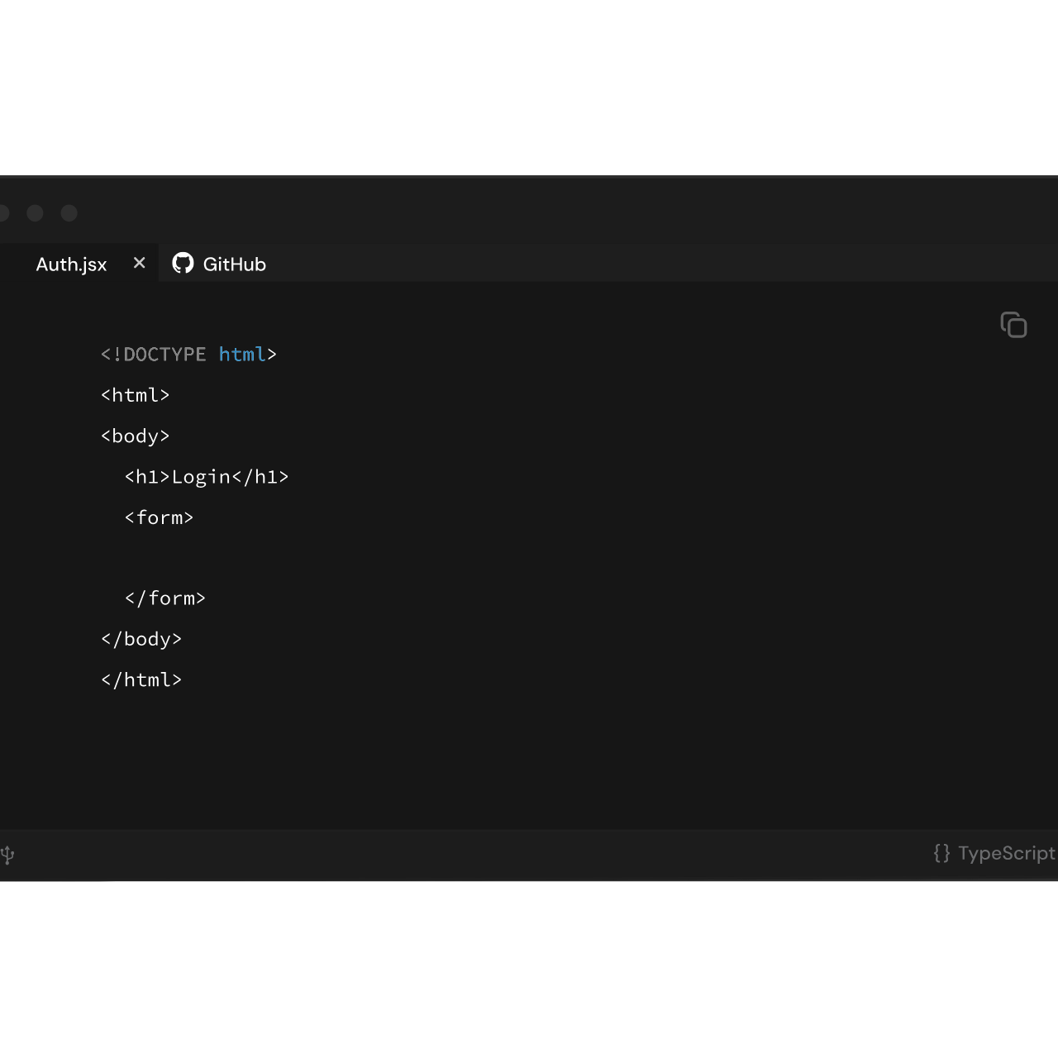Click the source control icon in status bar

pos(7,855)
